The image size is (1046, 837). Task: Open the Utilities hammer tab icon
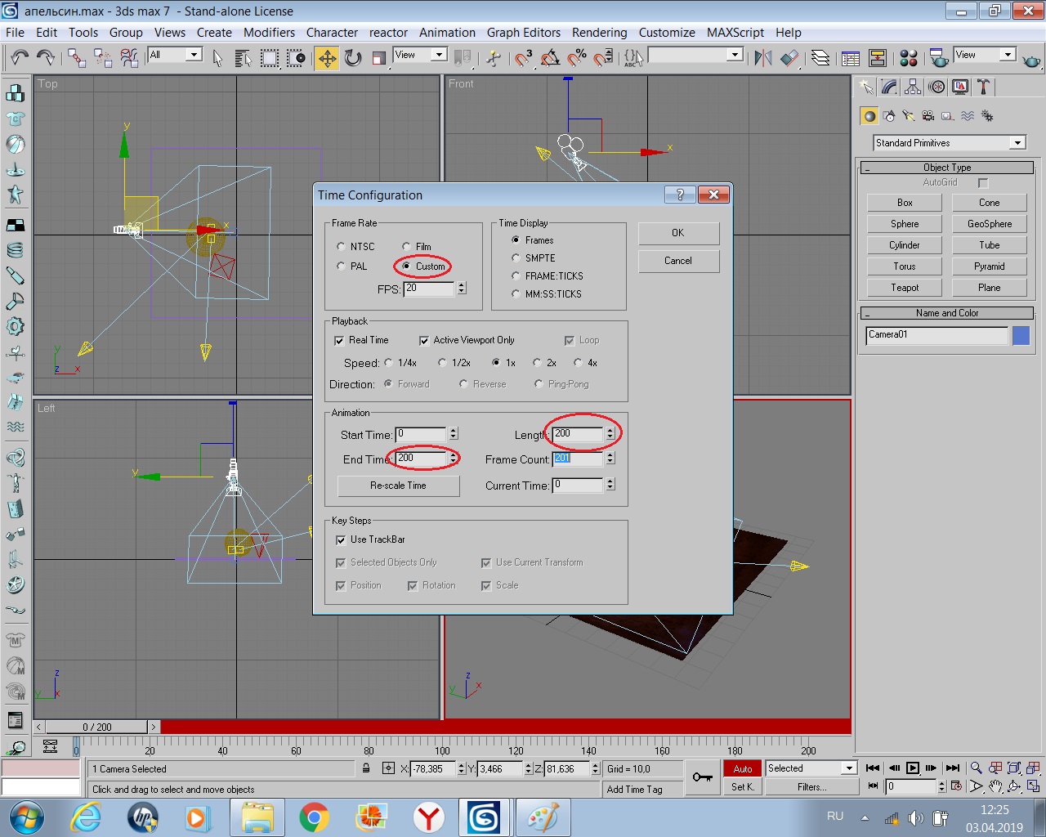click(984, 87)
